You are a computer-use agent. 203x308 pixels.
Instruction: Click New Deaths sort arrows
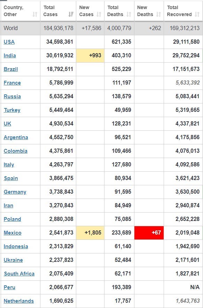pos(159,14)
